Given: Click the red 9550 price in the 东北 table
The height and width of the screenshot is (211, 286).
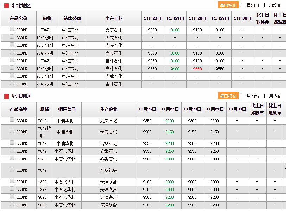Looking at the screenshot, I should (197, 69).
